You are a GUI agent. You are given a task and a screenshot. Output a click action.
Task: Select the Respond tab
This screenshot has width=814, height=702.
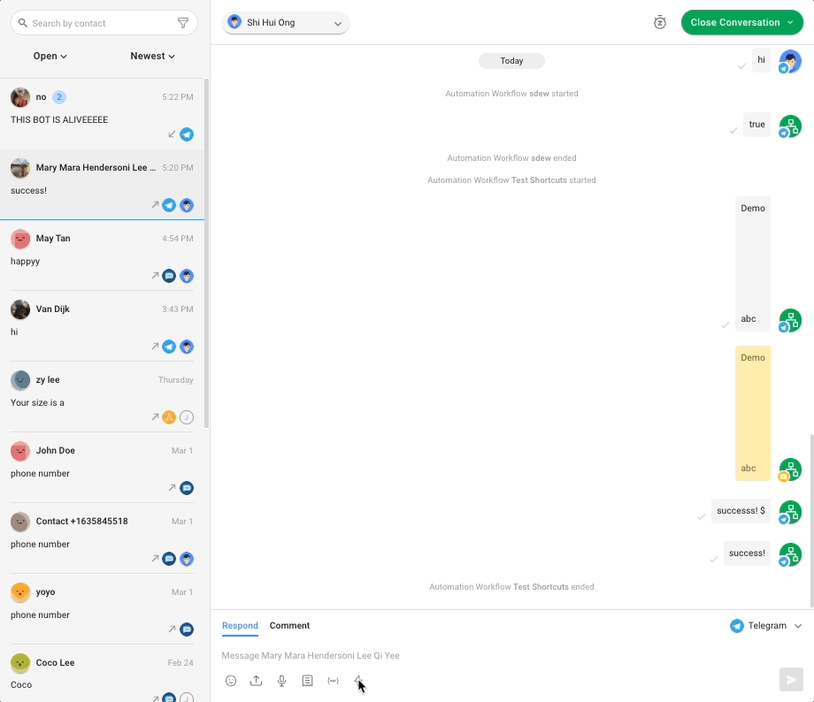[240, 626]
